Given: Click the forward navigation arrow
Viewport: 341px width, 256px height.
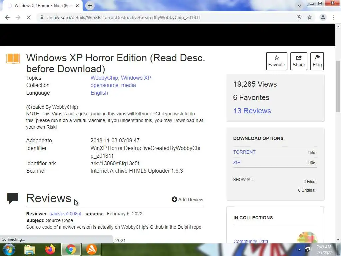Looking at the screenshot, I should pyautogui.click(x=18, y=17).
